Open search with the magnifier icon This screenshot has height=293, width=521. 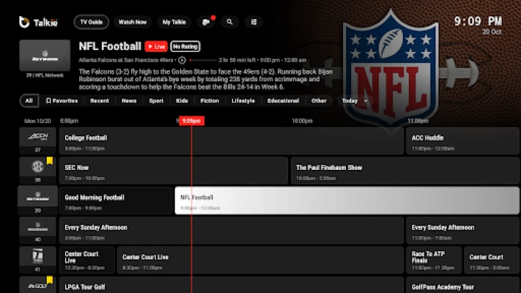(x=230, y=22)
